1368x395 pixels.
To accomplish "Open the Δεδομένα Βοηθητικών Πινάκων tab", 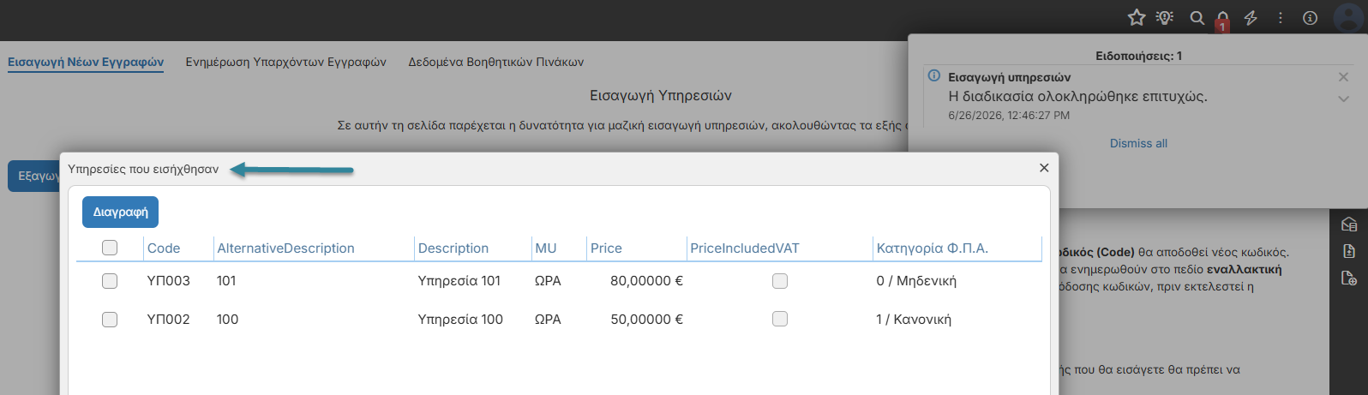I will click(x=496, y=62).
